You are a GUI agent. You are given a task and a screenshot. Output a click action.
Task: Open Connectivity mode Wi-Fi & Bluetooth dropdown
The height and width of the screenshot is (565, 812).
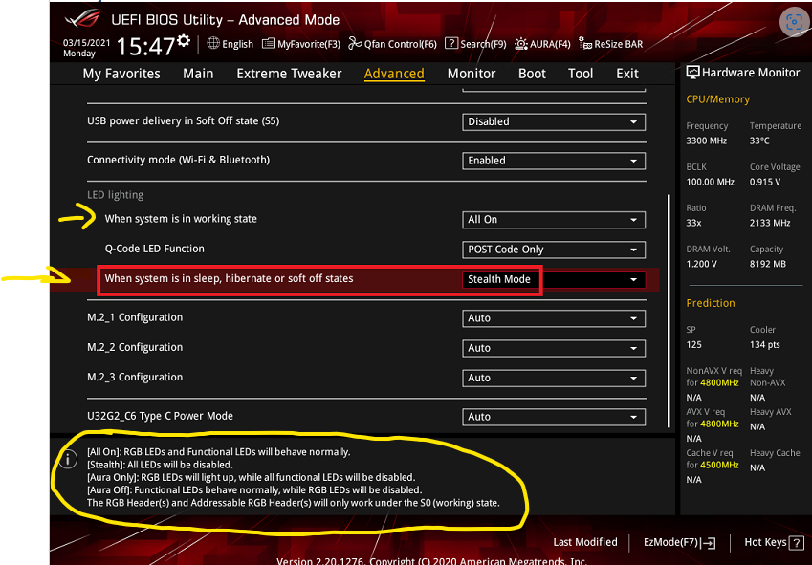[x=554, y=161]
